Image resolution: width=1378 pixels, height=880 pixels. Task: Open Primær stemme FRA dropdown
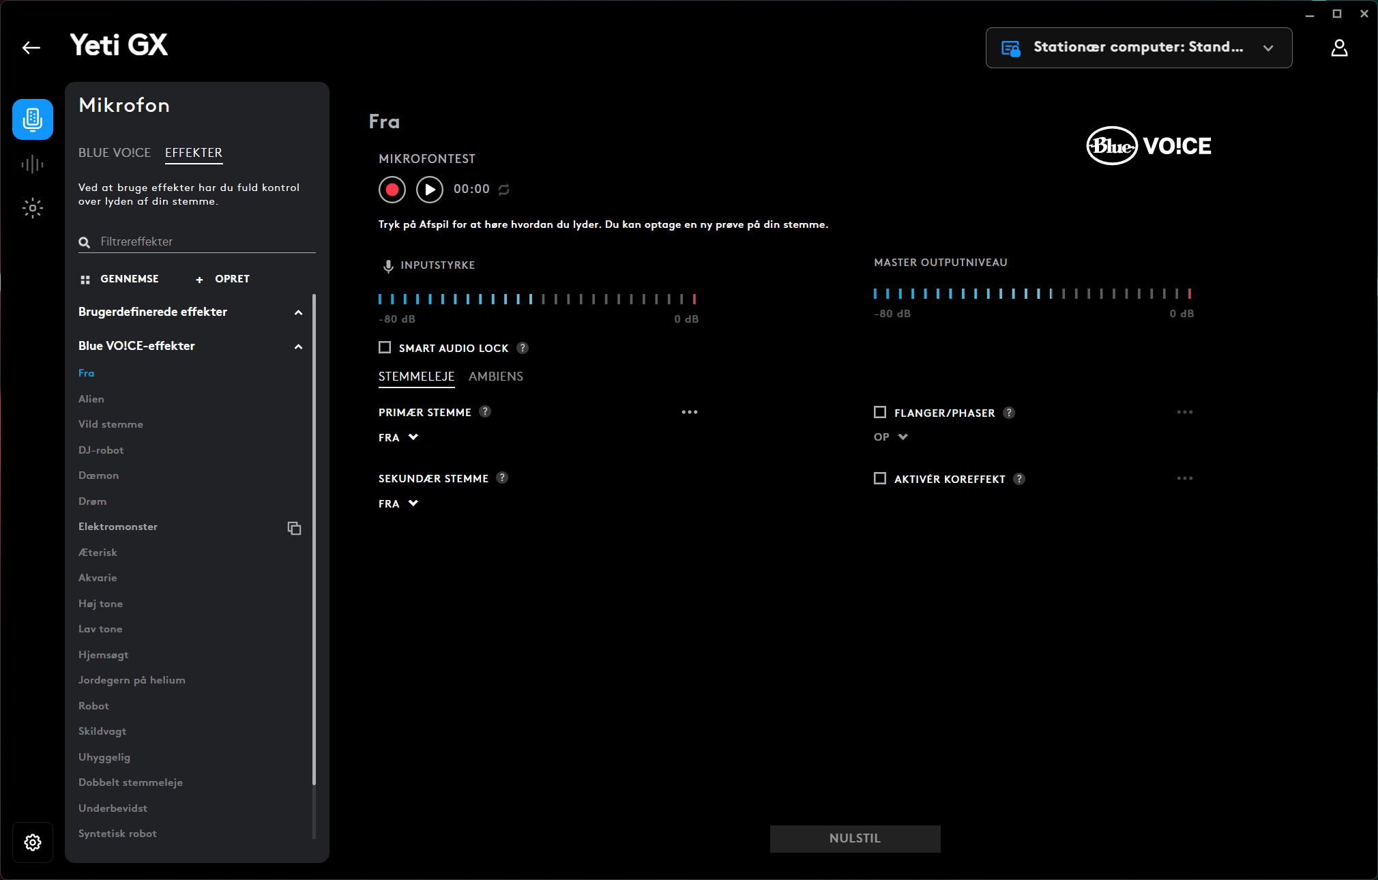point(398,437)
